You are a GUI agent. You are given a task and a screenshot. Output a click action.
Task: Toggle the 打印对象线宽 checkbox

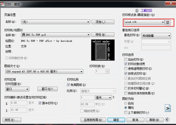pyautogui.click(x=126, y=64)
